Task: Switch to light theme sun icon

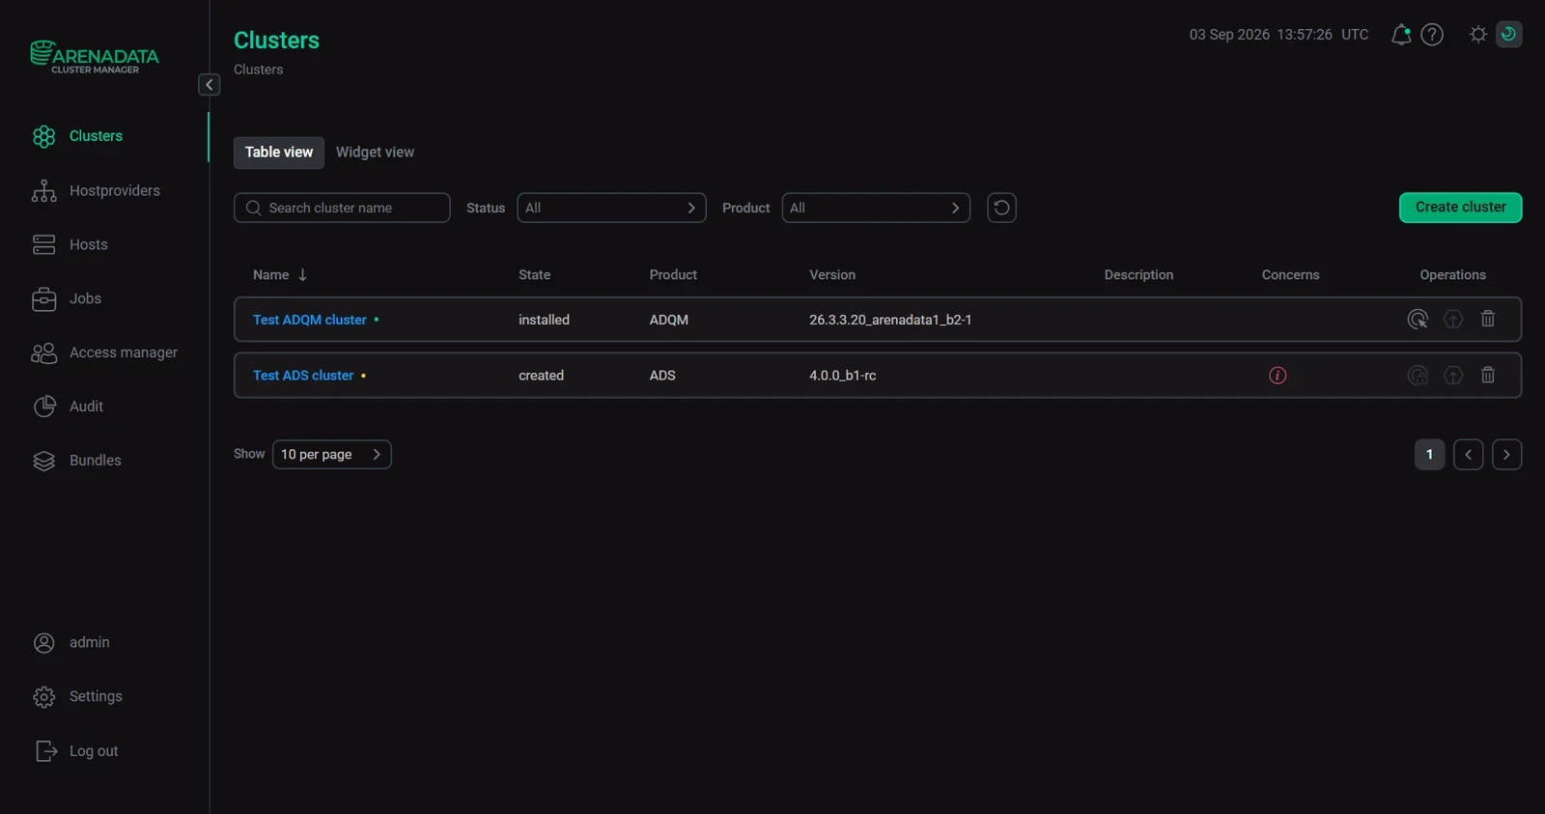Action: [x=1477, y=35]
